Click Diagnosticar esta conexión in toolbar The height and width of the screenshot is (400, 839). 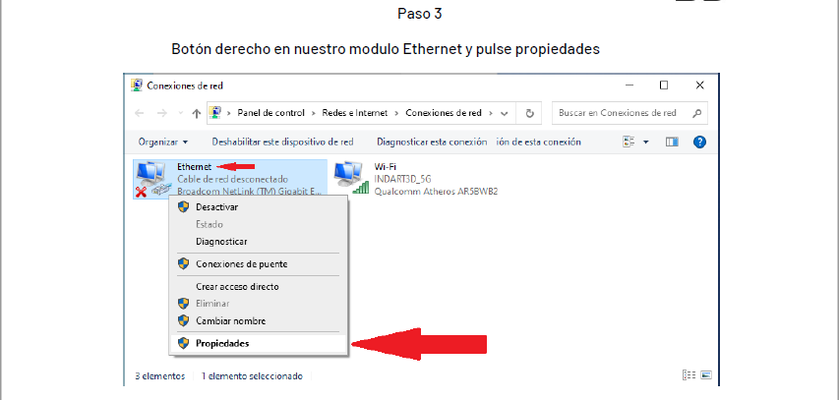point(432,143)
